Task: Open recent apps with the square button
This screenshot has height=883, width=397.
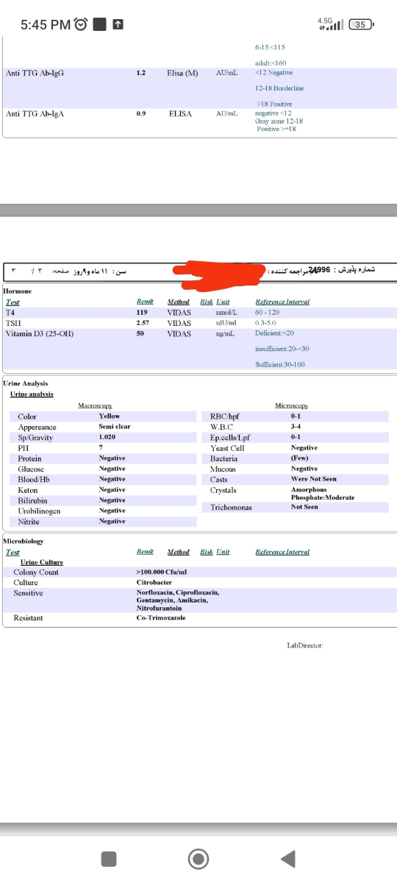Action: point(109,859)
